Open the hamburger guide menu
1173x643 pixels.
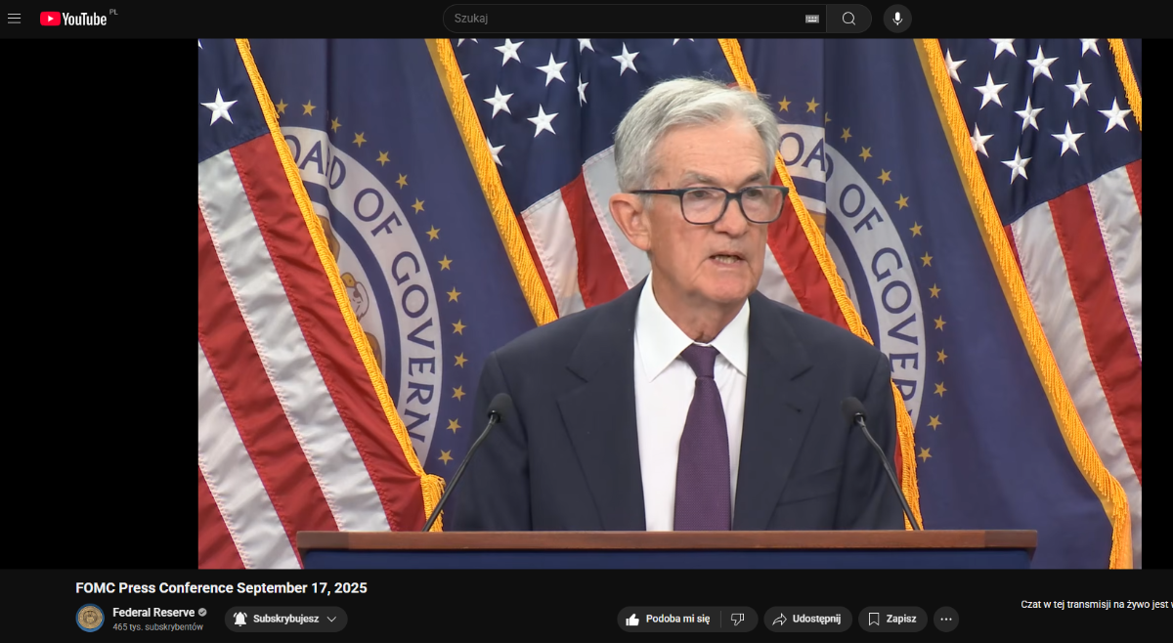point(14,19)
